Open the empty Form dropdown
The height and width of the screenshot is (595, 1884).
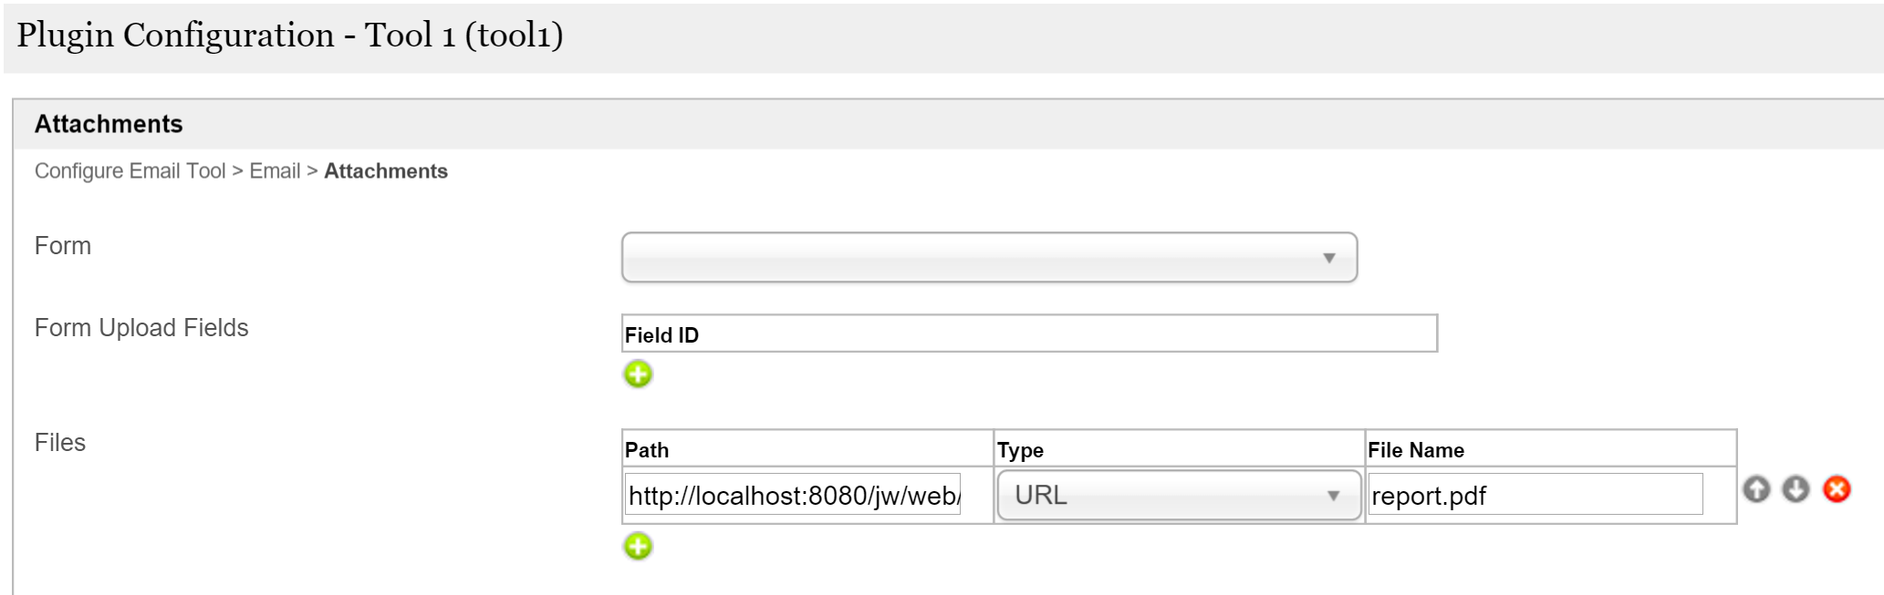point(989,258)
